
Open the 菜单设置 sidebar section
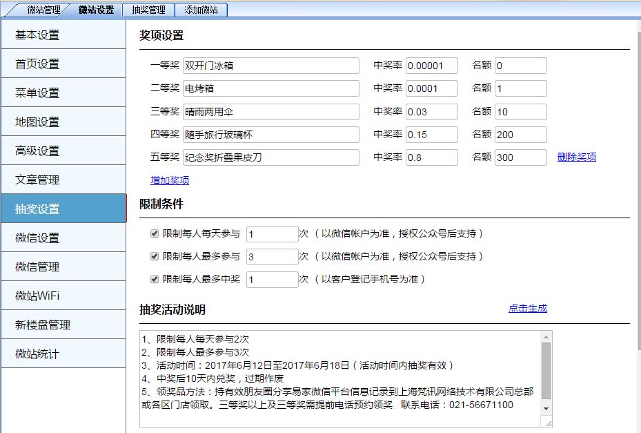pos(63,92)
